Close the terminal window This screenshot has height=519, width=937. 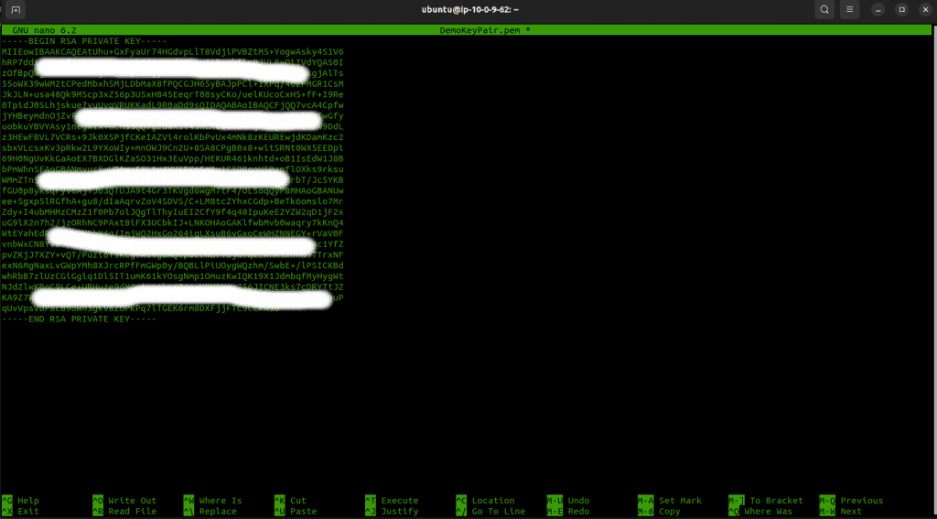point(922,10)
